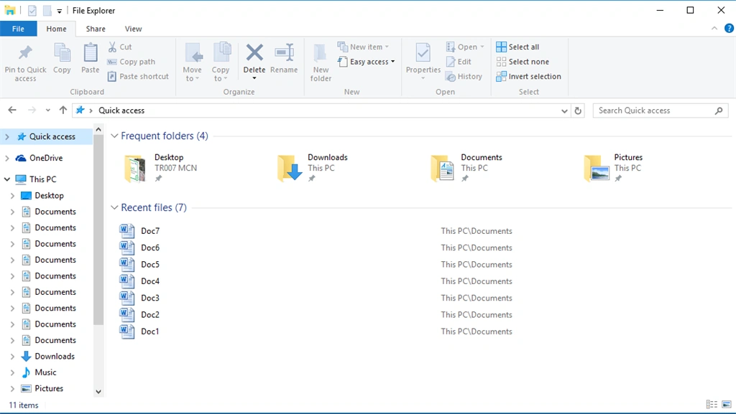736x414 pixels.
Task: Open the Pictures frequent folder
Action: coord(614,168)
